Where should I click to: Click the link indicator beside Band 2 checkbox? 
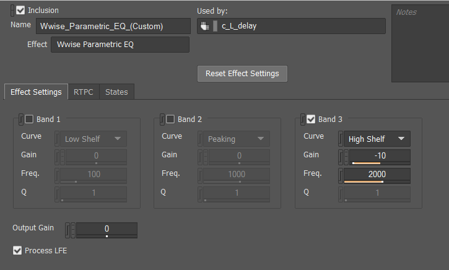point(162,119)
